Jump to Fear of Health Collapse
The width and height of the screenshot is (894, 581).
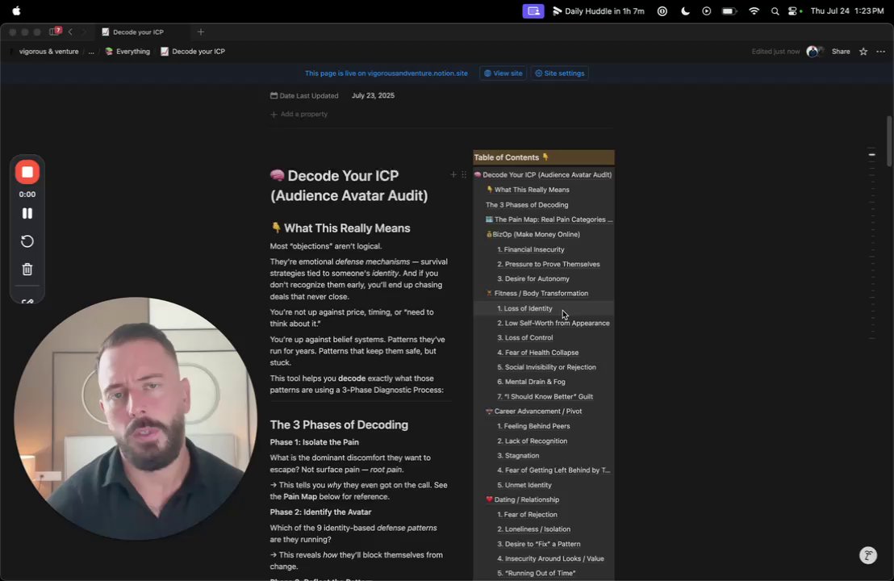tap(537, 353)
